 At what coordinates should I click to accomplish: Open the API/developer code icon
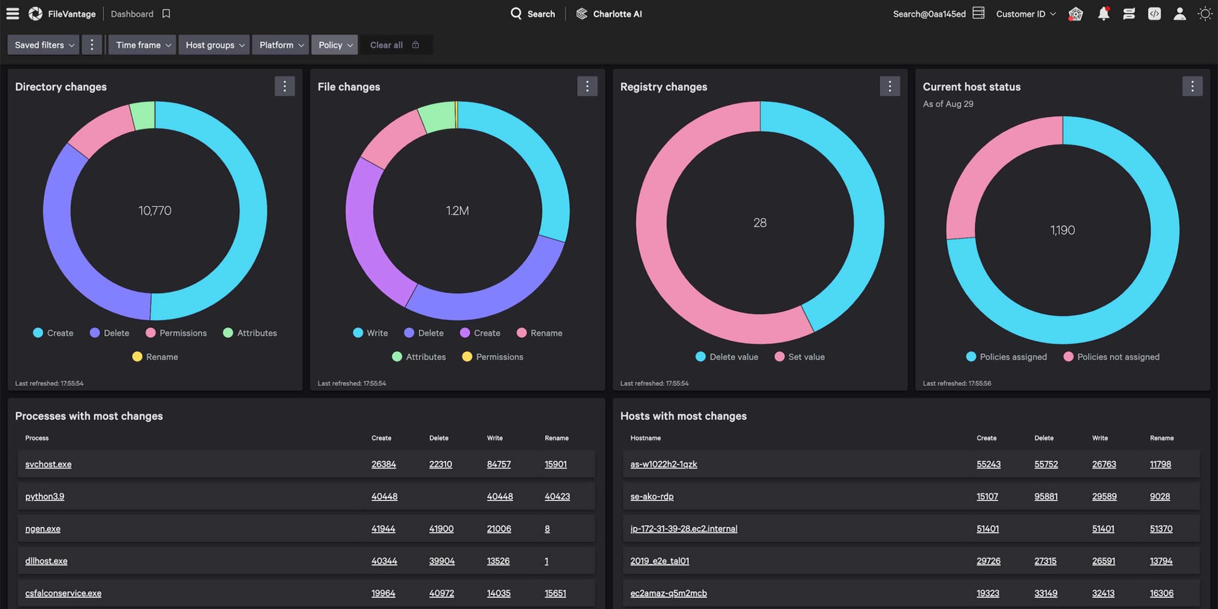click(1154, 13)
